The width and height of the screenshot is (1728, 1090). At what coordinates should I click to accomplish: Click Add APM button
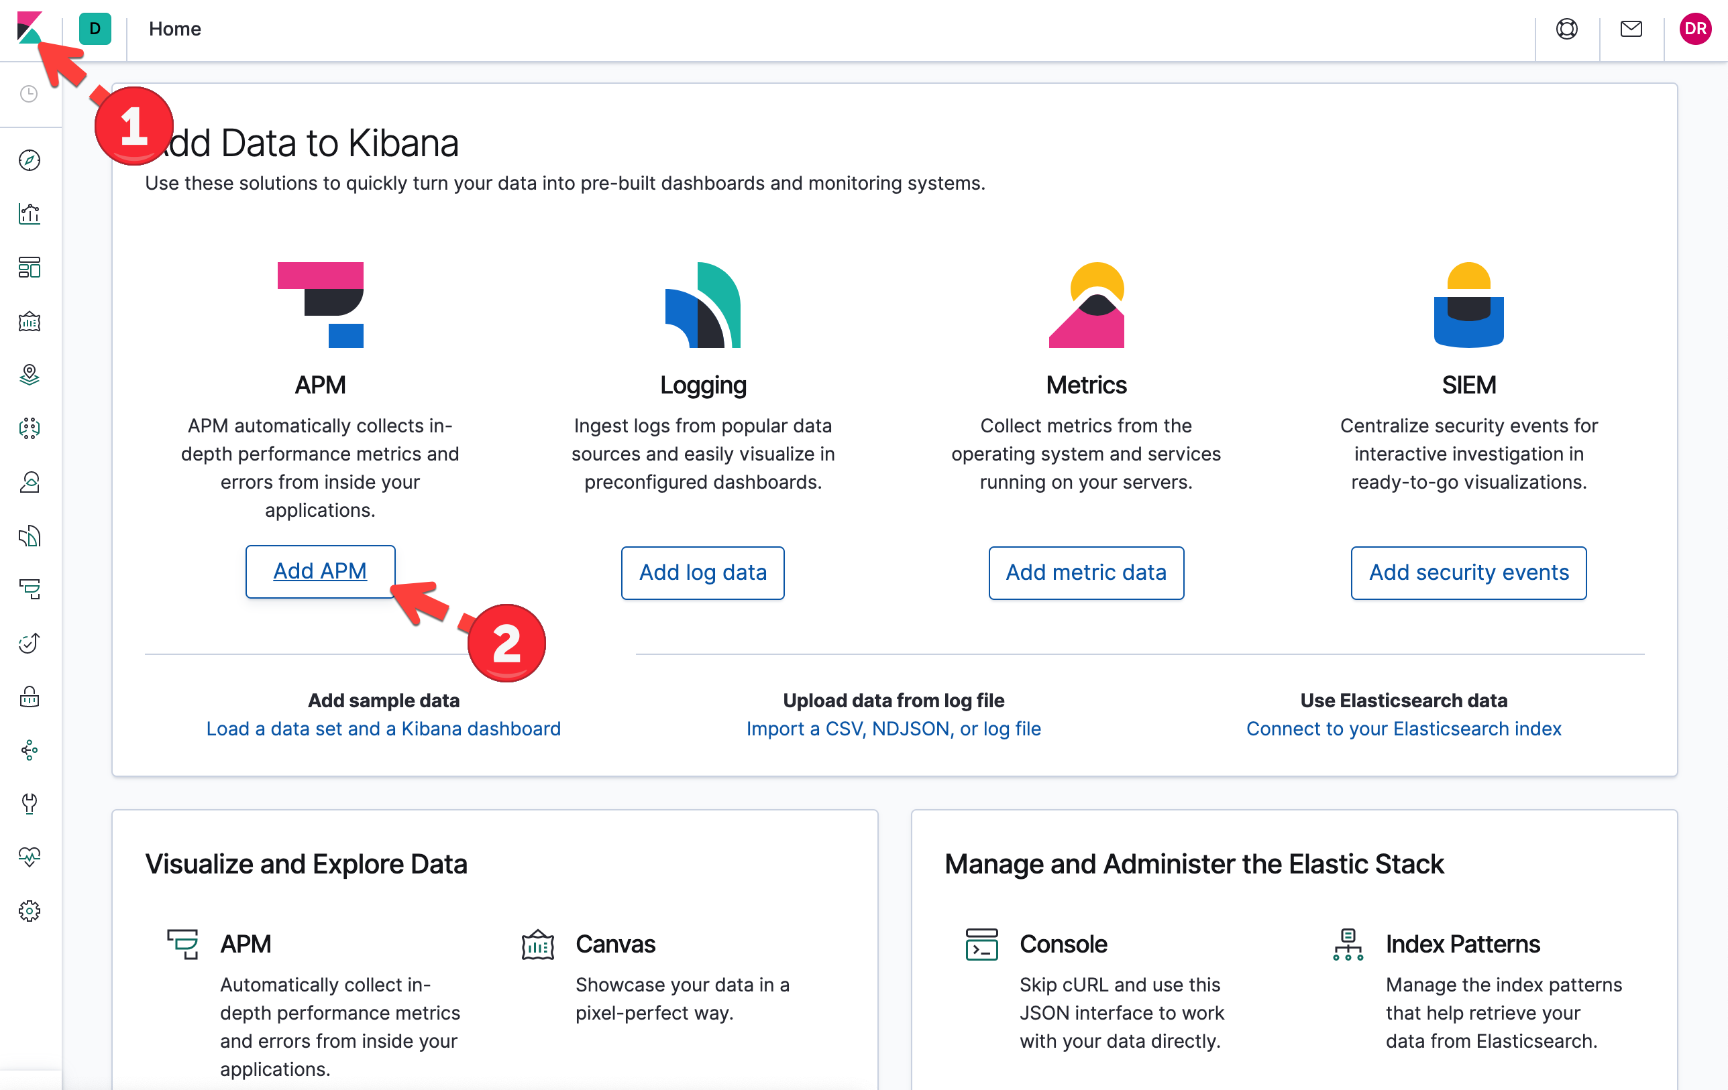(319, 571)
